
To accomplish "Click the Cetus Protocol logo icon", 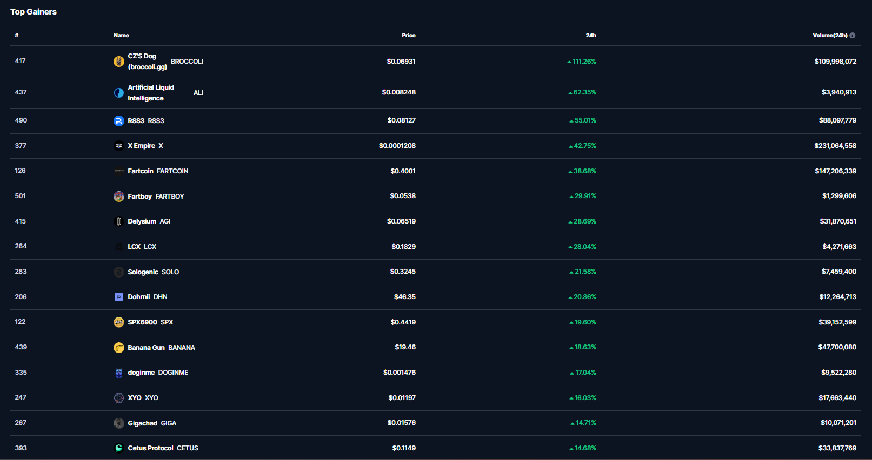I will coord(119,448).
